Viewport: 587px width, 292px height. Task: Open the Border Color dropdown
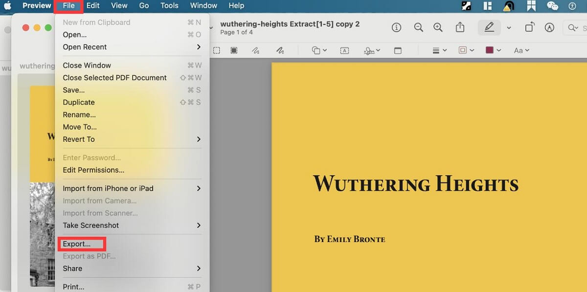tap(467, 50)
